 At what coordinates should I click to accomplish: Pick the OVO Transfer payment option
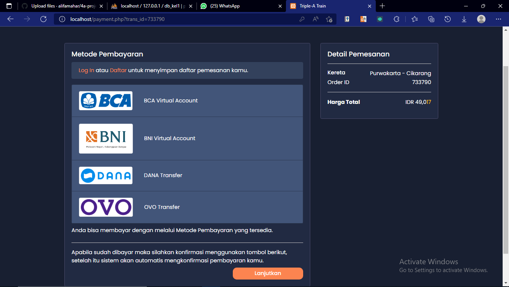tap(187, 207)
